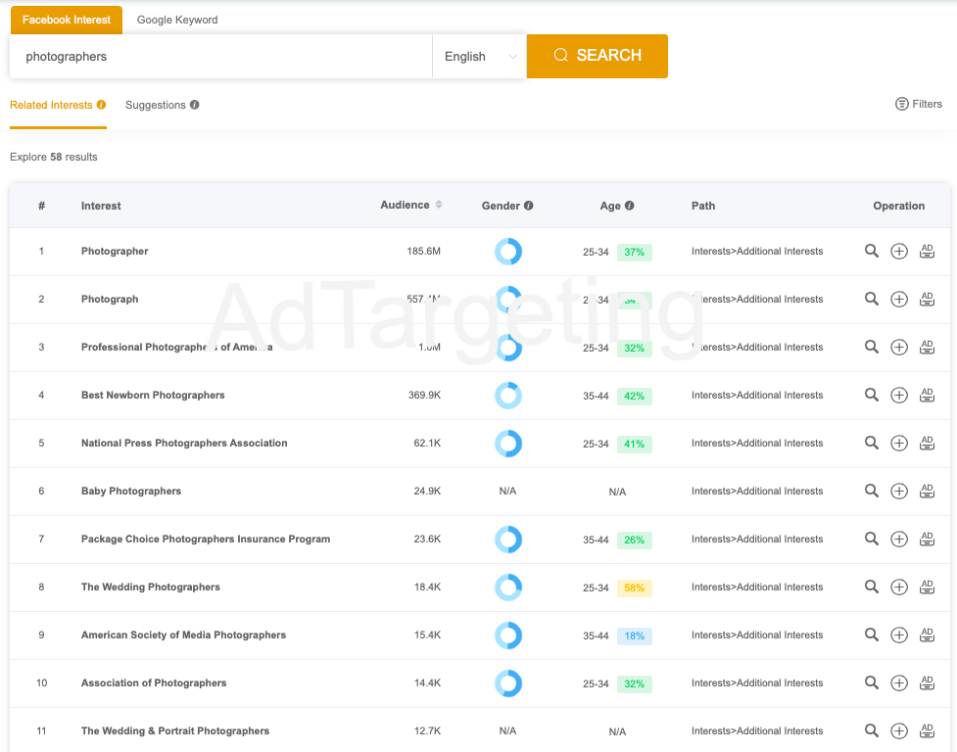Click the Path column header

(x=703, y=206)
